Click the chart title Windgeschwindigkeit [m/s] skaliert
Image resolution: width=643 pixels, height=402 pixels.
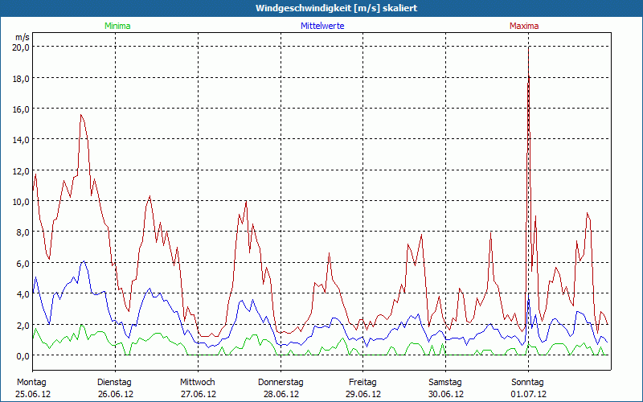[336, 8]
